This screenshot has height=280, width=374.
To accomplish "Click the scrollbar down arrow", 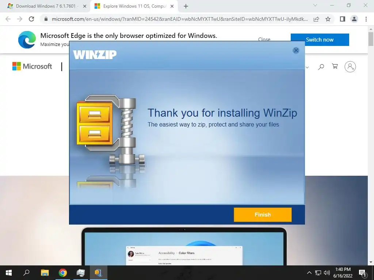I will point(371,262).
